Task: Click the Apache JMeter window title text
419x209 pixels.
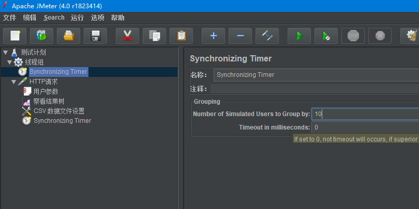Action: click(57, 6)
